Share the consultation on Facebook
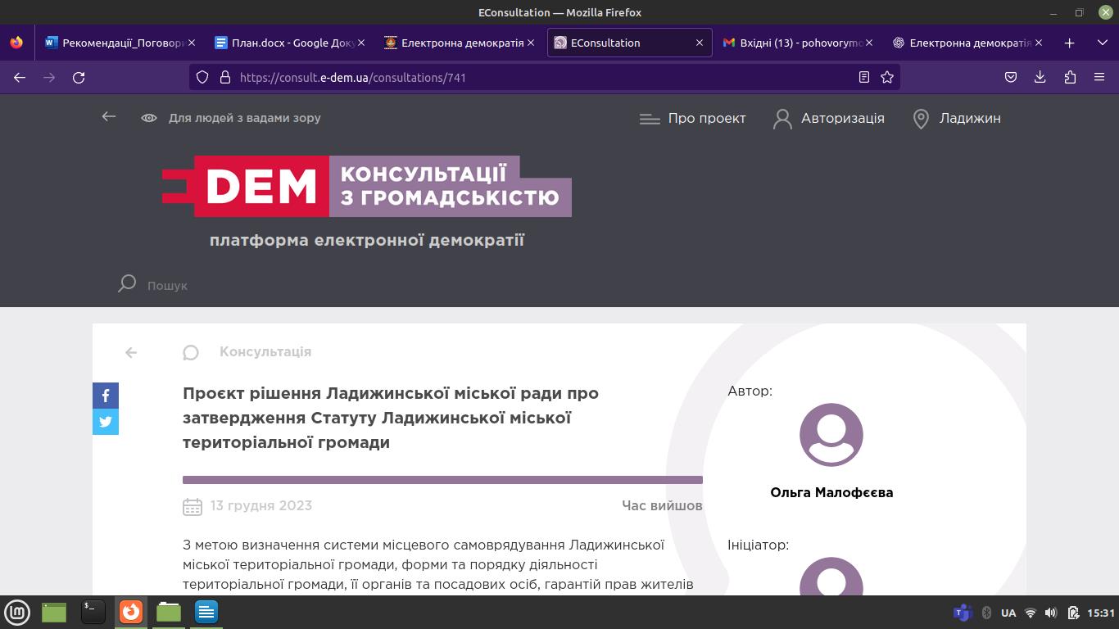The height and width of the screenshot is (629, 1119). pyautogui.click(x=106, y=396)
